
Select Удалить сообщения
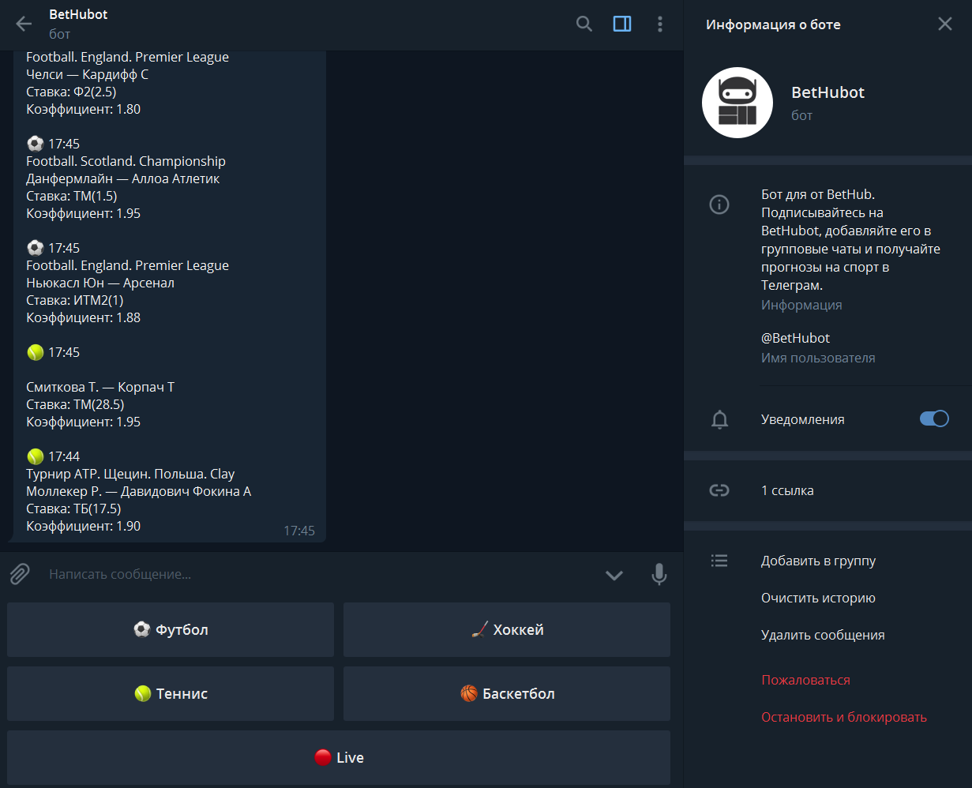[x=823, y=635]
